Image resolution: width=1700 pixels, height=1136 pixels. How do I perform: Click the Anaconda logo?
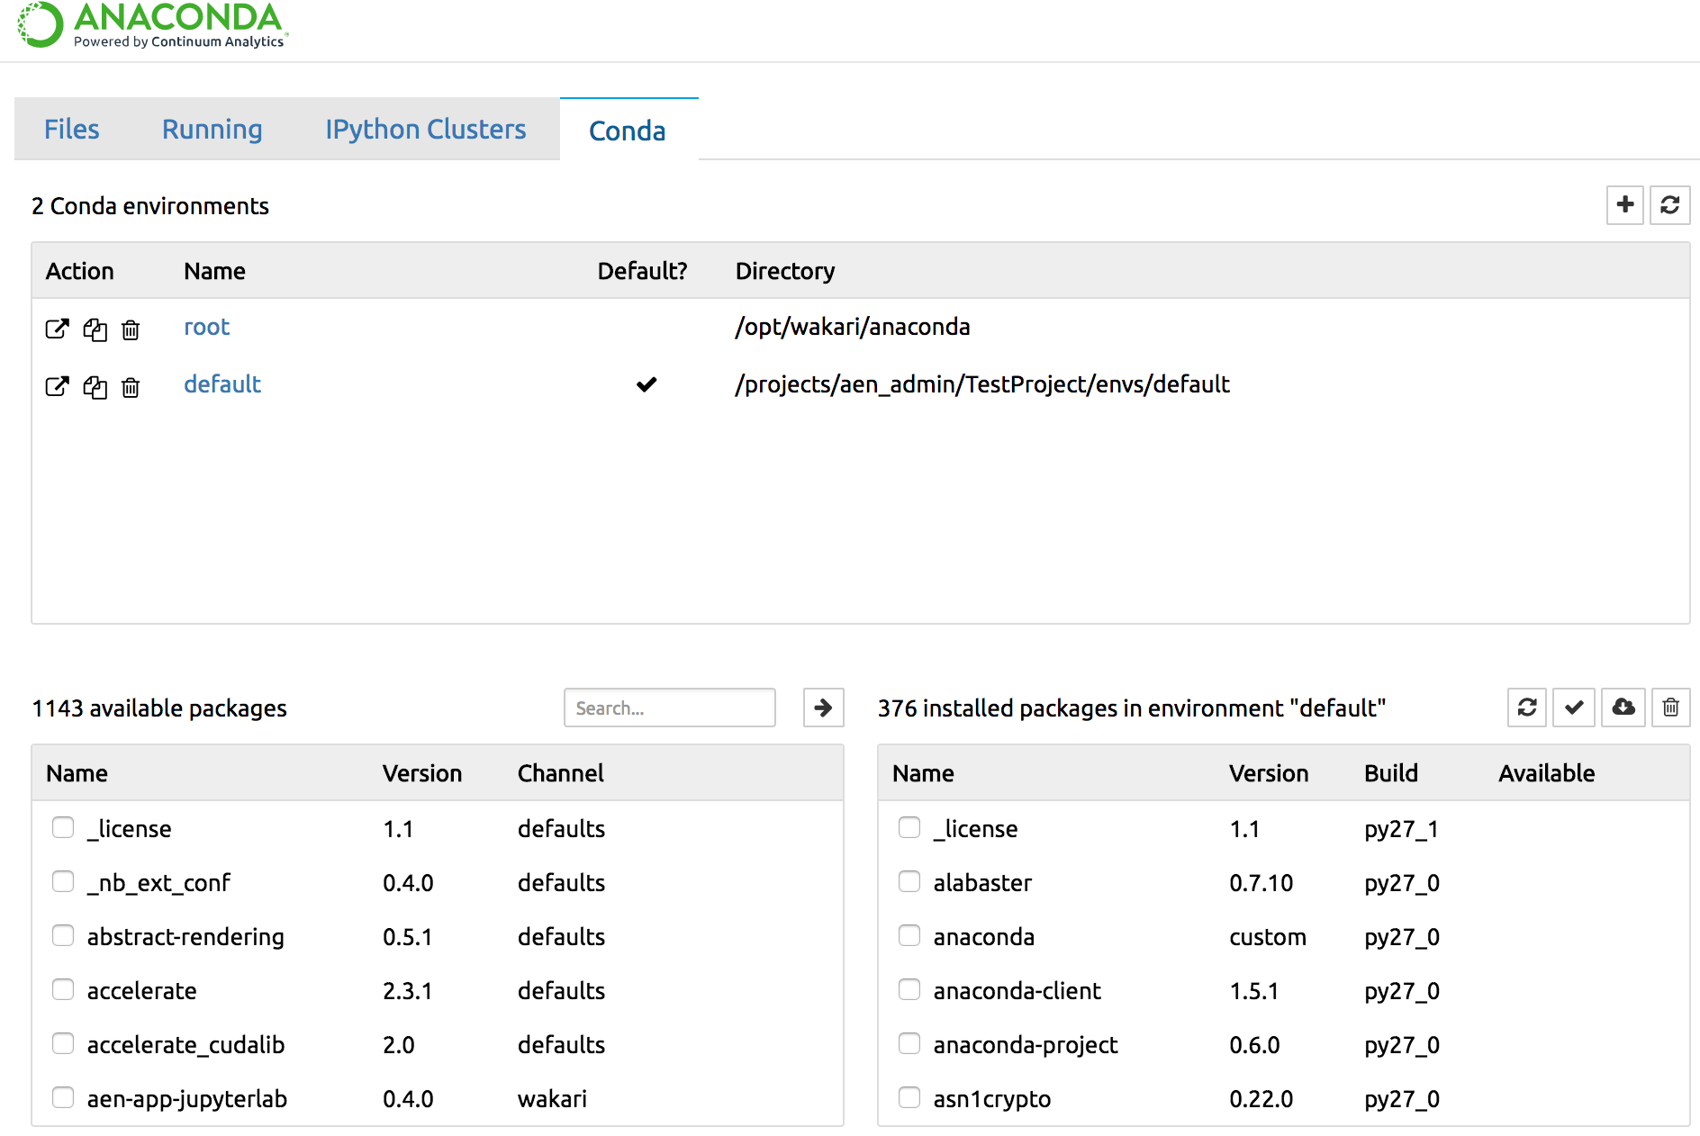click(153, 24)
